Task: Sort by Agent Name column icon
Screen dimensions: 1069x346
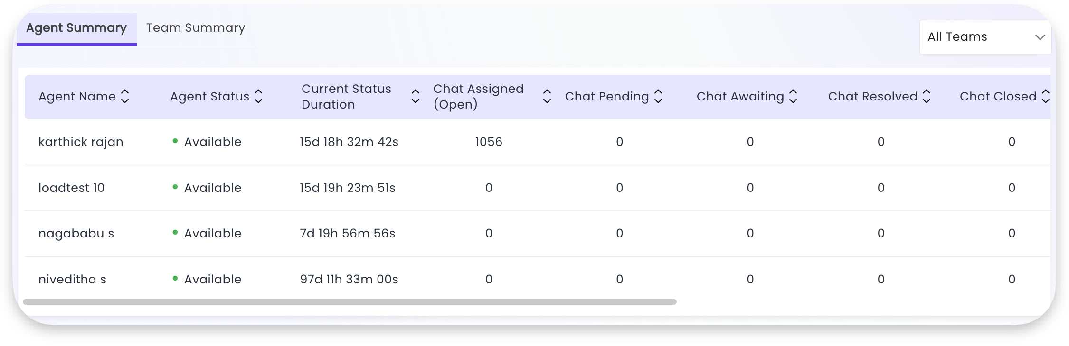Action: (x=125, y=97)
